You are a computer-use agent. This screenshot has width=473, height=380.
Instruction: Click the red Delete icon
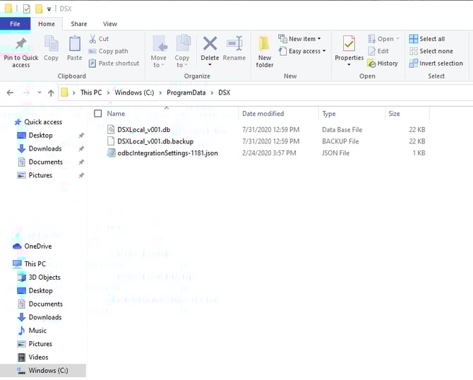210,44
